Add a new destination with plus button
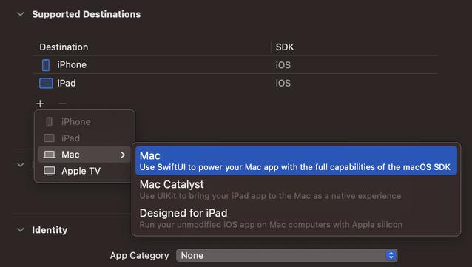 pos(40,104)
